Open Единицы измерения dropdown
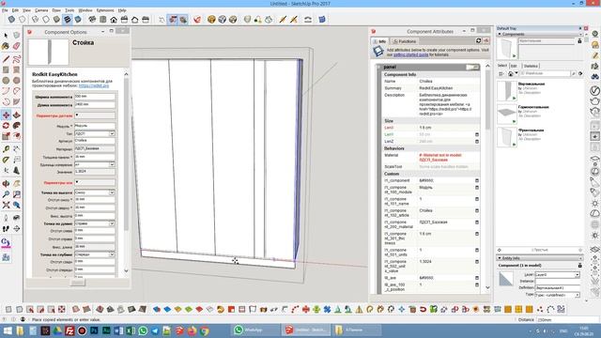Image resolution: width=601 pixels, height=338 pixels. pyautogui.click(x=112, y=165)
